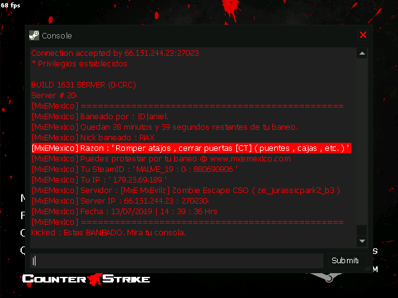Click the Fecha date line in console
Viewport: 398px width, 298px height.
click(124, 211)
